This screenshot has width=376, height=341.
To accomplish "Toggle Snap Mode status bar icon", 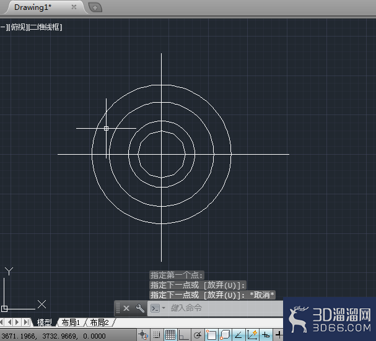I will [x=157, y=335].
